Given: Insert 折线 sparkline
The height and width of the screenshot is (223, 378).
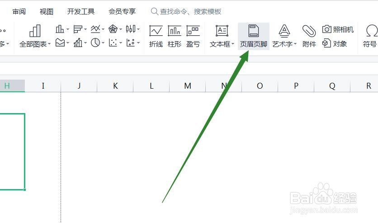Looking at the screenshot, I should [156, 36].
